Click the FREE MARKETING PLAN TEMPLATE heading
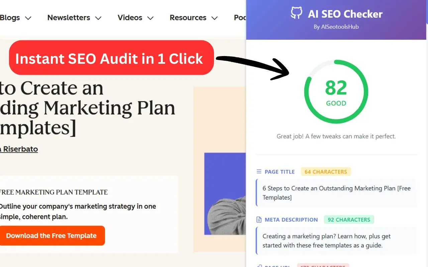This screenshot has width=428, height=267. [x=53, y=192]
